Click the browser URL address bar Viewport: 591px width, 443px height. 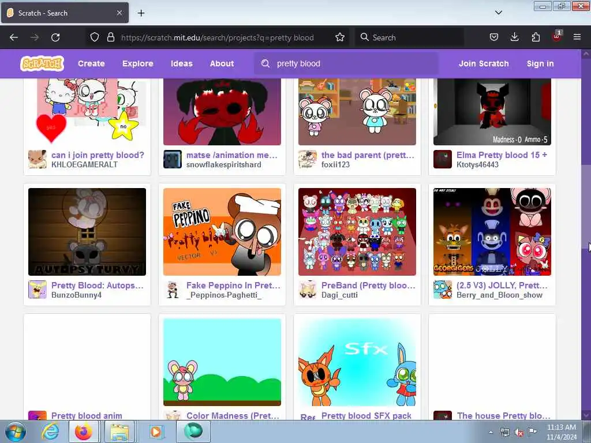point(218,37)
